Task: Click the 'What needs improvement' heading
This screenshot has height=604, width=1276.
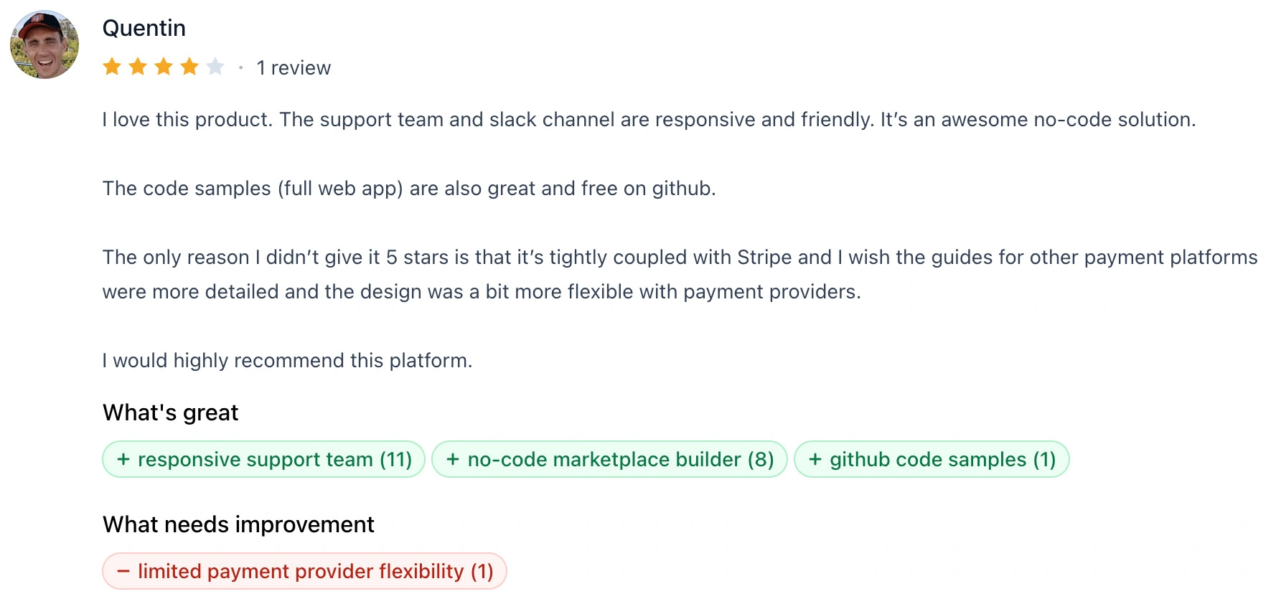Action: coord(238,524)
